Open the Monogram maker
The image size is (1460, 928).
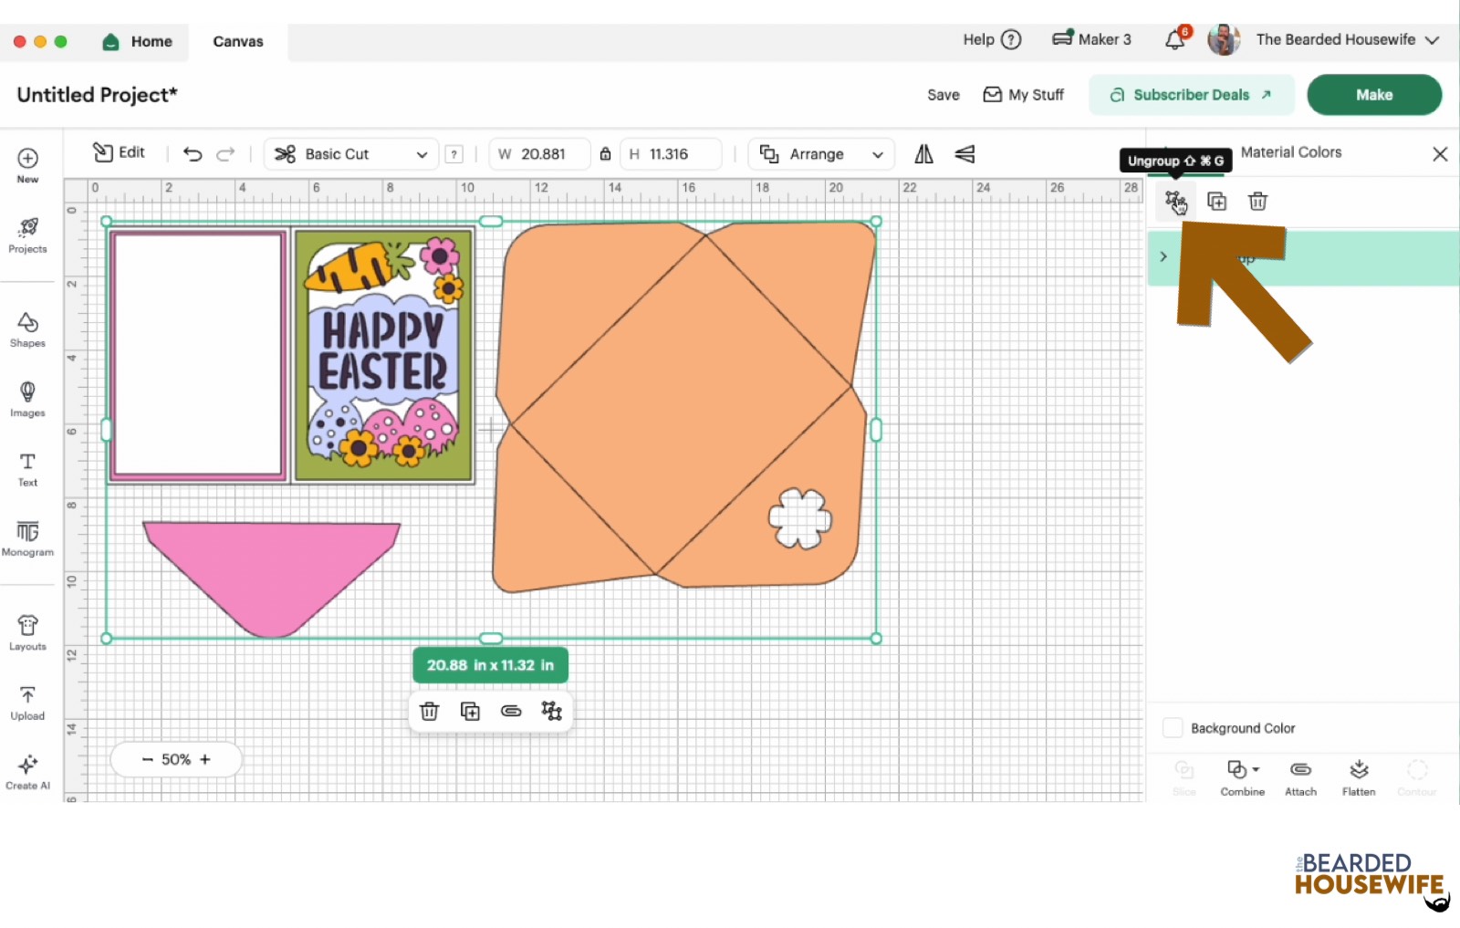[x=27, y=538]
